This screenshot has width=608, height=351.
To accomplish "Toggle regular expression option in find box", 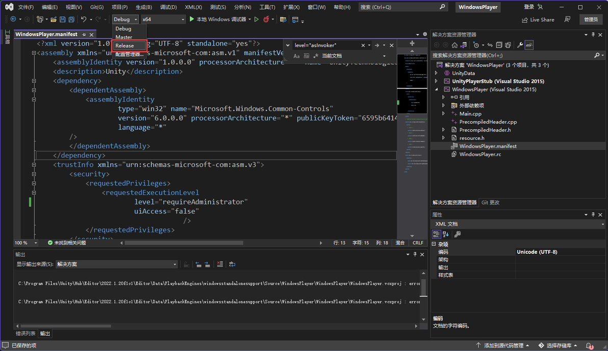I will (316, 56).
